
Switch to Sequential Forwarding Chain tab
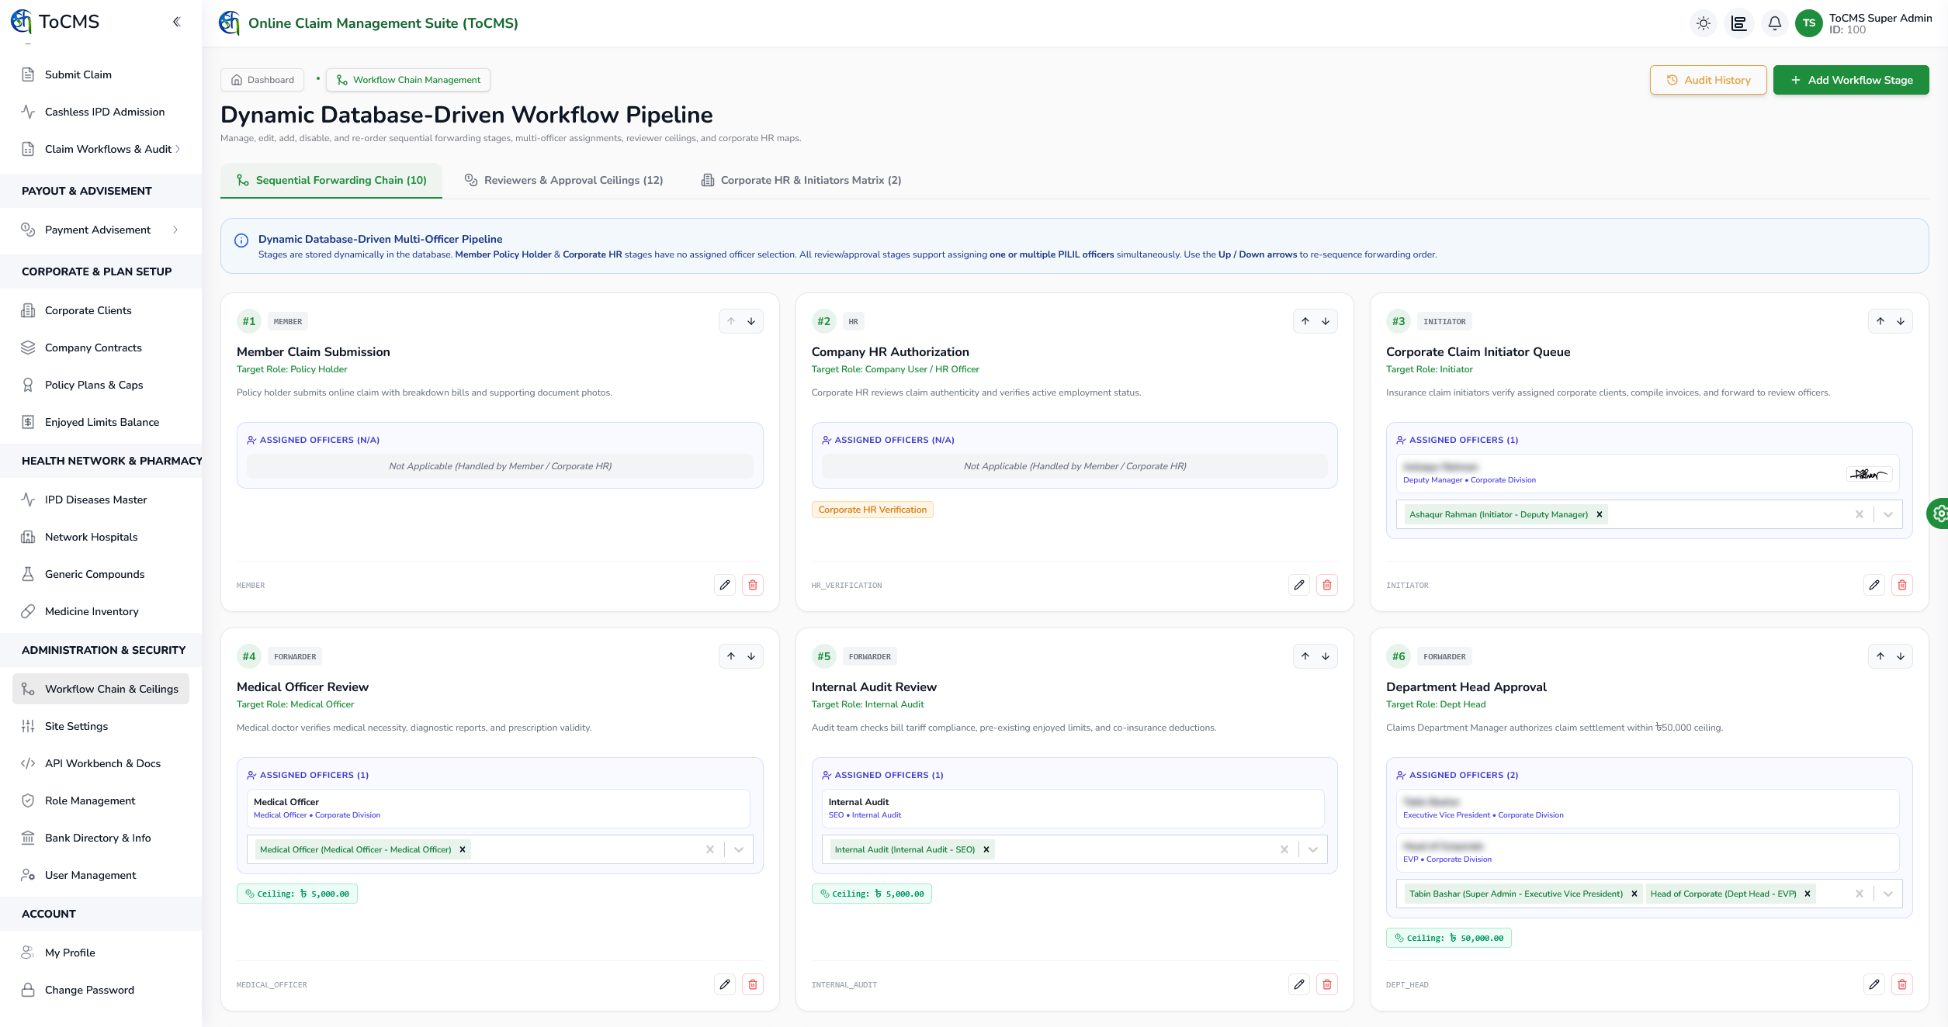coord(331,180)
